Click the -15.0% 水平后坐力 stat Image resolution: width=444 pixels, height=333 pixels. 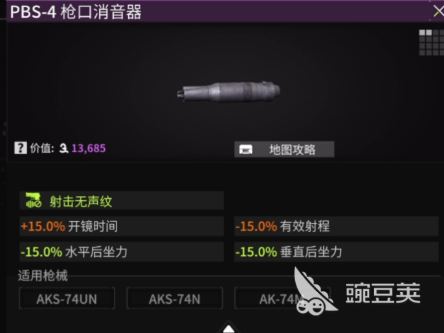pos(122,251)
